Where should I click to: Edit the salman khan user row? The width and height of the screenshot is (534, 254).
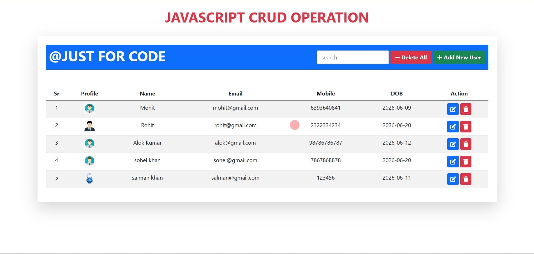(x=453, y=179)
